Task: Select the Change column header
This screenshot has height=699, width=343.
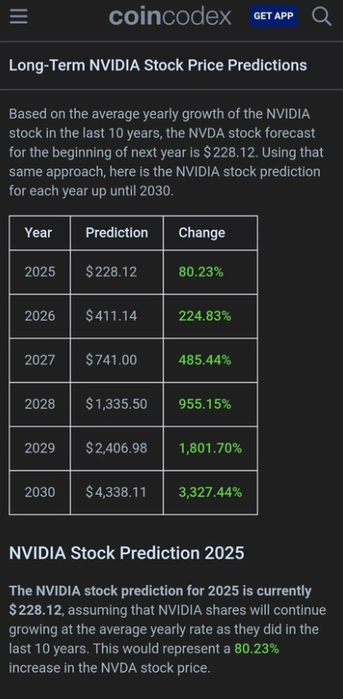Action: 210,233
